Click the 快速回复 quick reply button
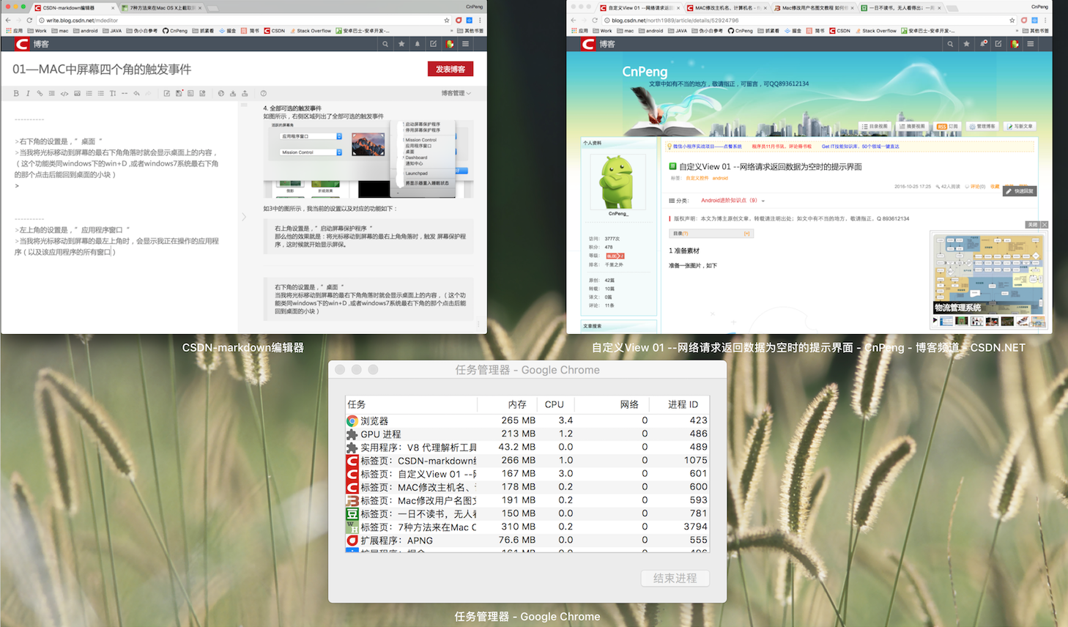This screenshot has width=1068, height=627. 1020,191
